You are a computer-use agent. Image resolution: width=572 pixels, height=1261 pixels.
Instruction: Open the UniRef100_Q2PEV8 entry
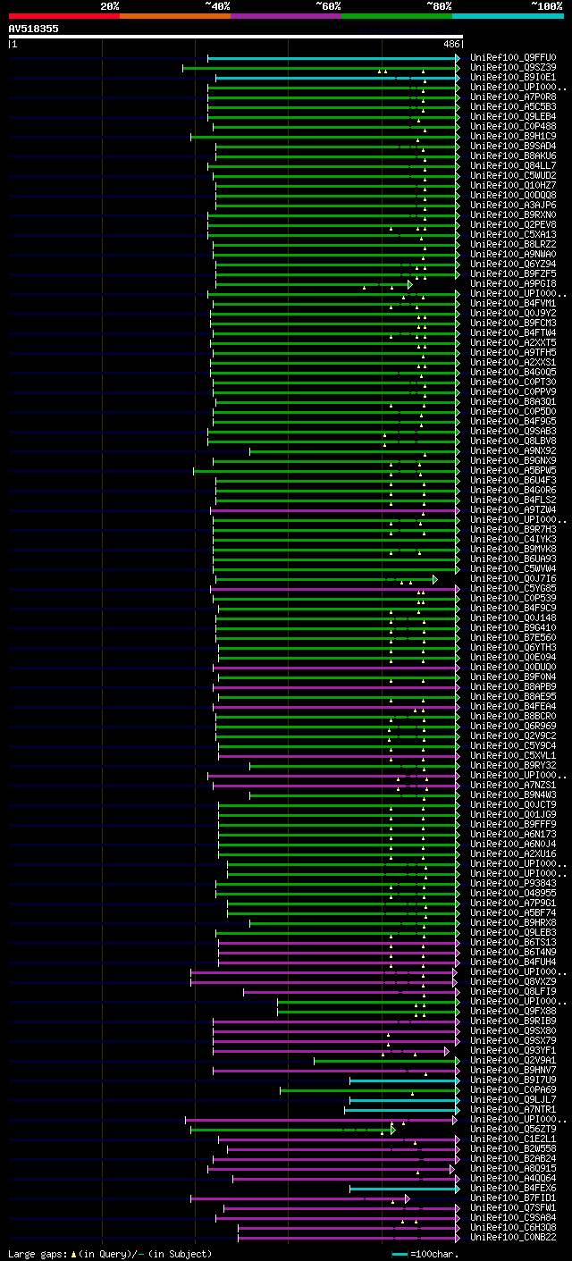tap(513, 225)
